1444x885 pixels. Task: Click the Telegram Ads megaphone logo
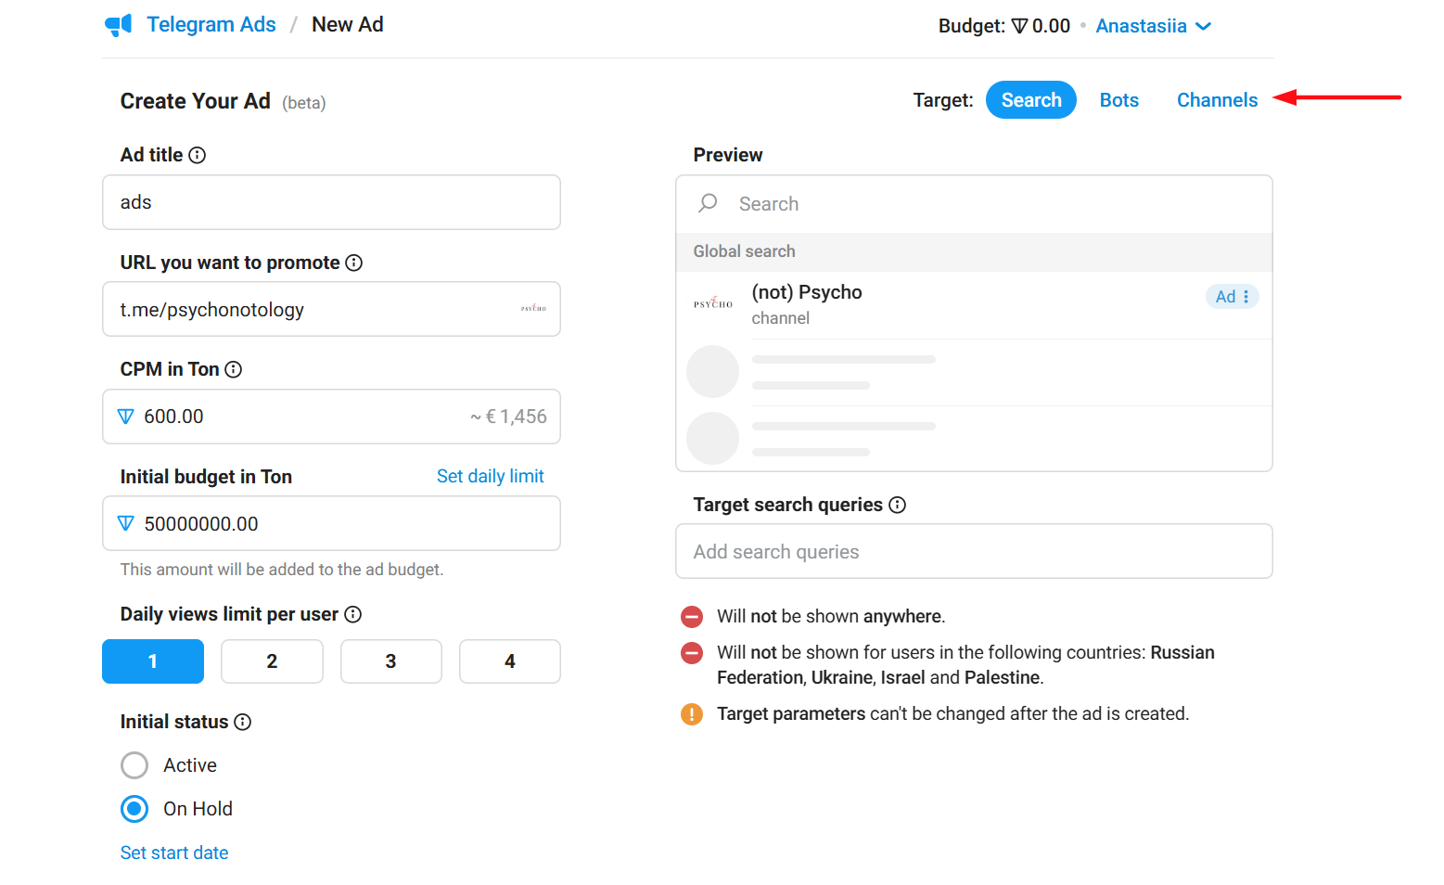pyautogui.click(x=119, y=25)
